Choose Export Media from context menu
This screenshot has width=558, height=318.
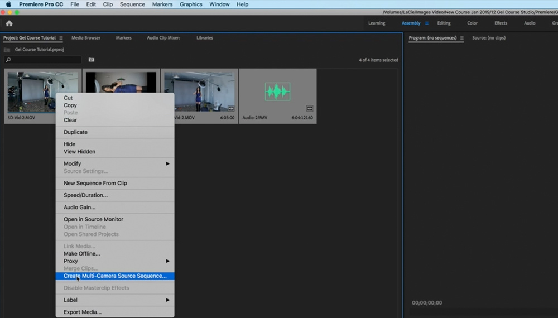coord(83,312)
